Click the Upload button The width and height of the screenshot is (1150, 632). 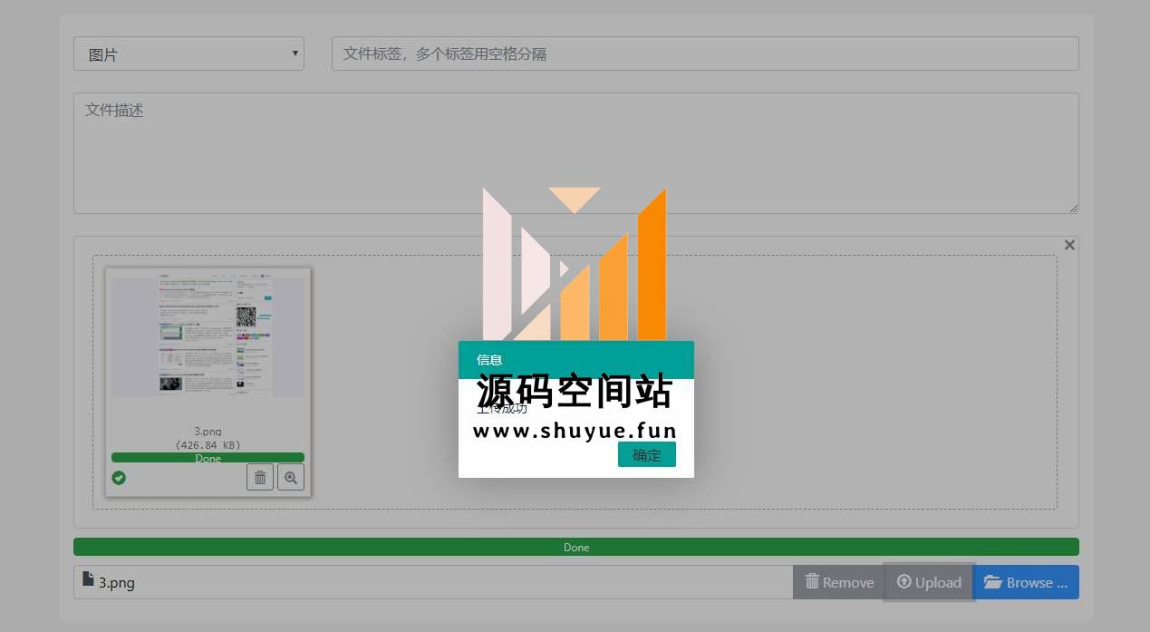[929, 582]
